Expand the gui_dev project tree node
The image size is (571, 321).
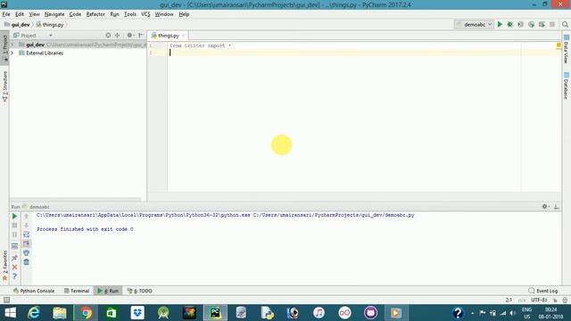pyautogui.click(x=12, y=45)
